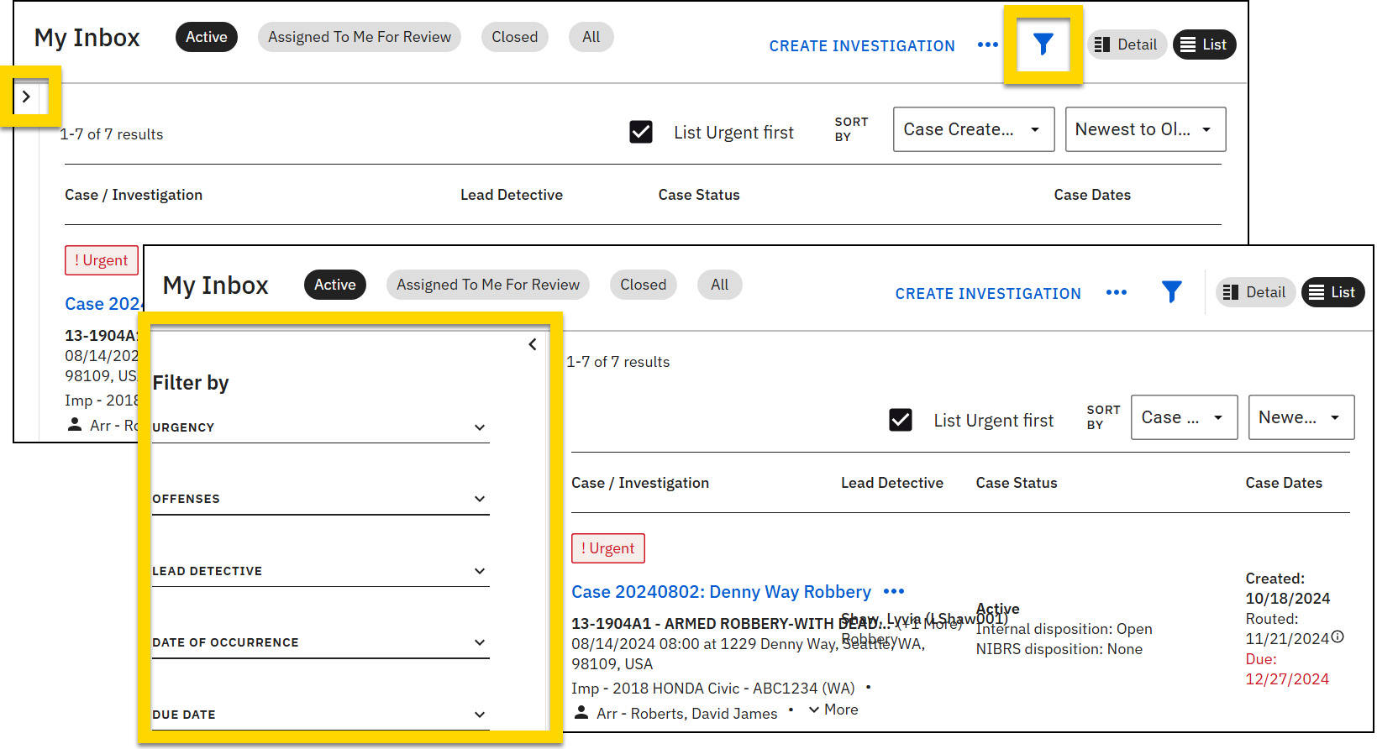This screenshot has height=749, width=1377.
Task: Open Case sort dropdown in front window
Action: (1184, 417)
